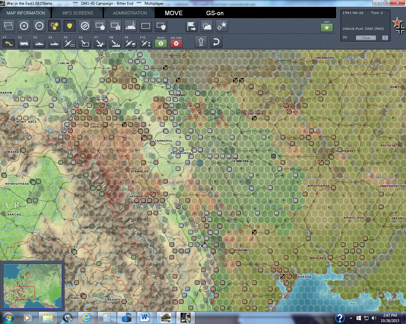Switch to the INFO SCREENS tab

pos(78,13)
